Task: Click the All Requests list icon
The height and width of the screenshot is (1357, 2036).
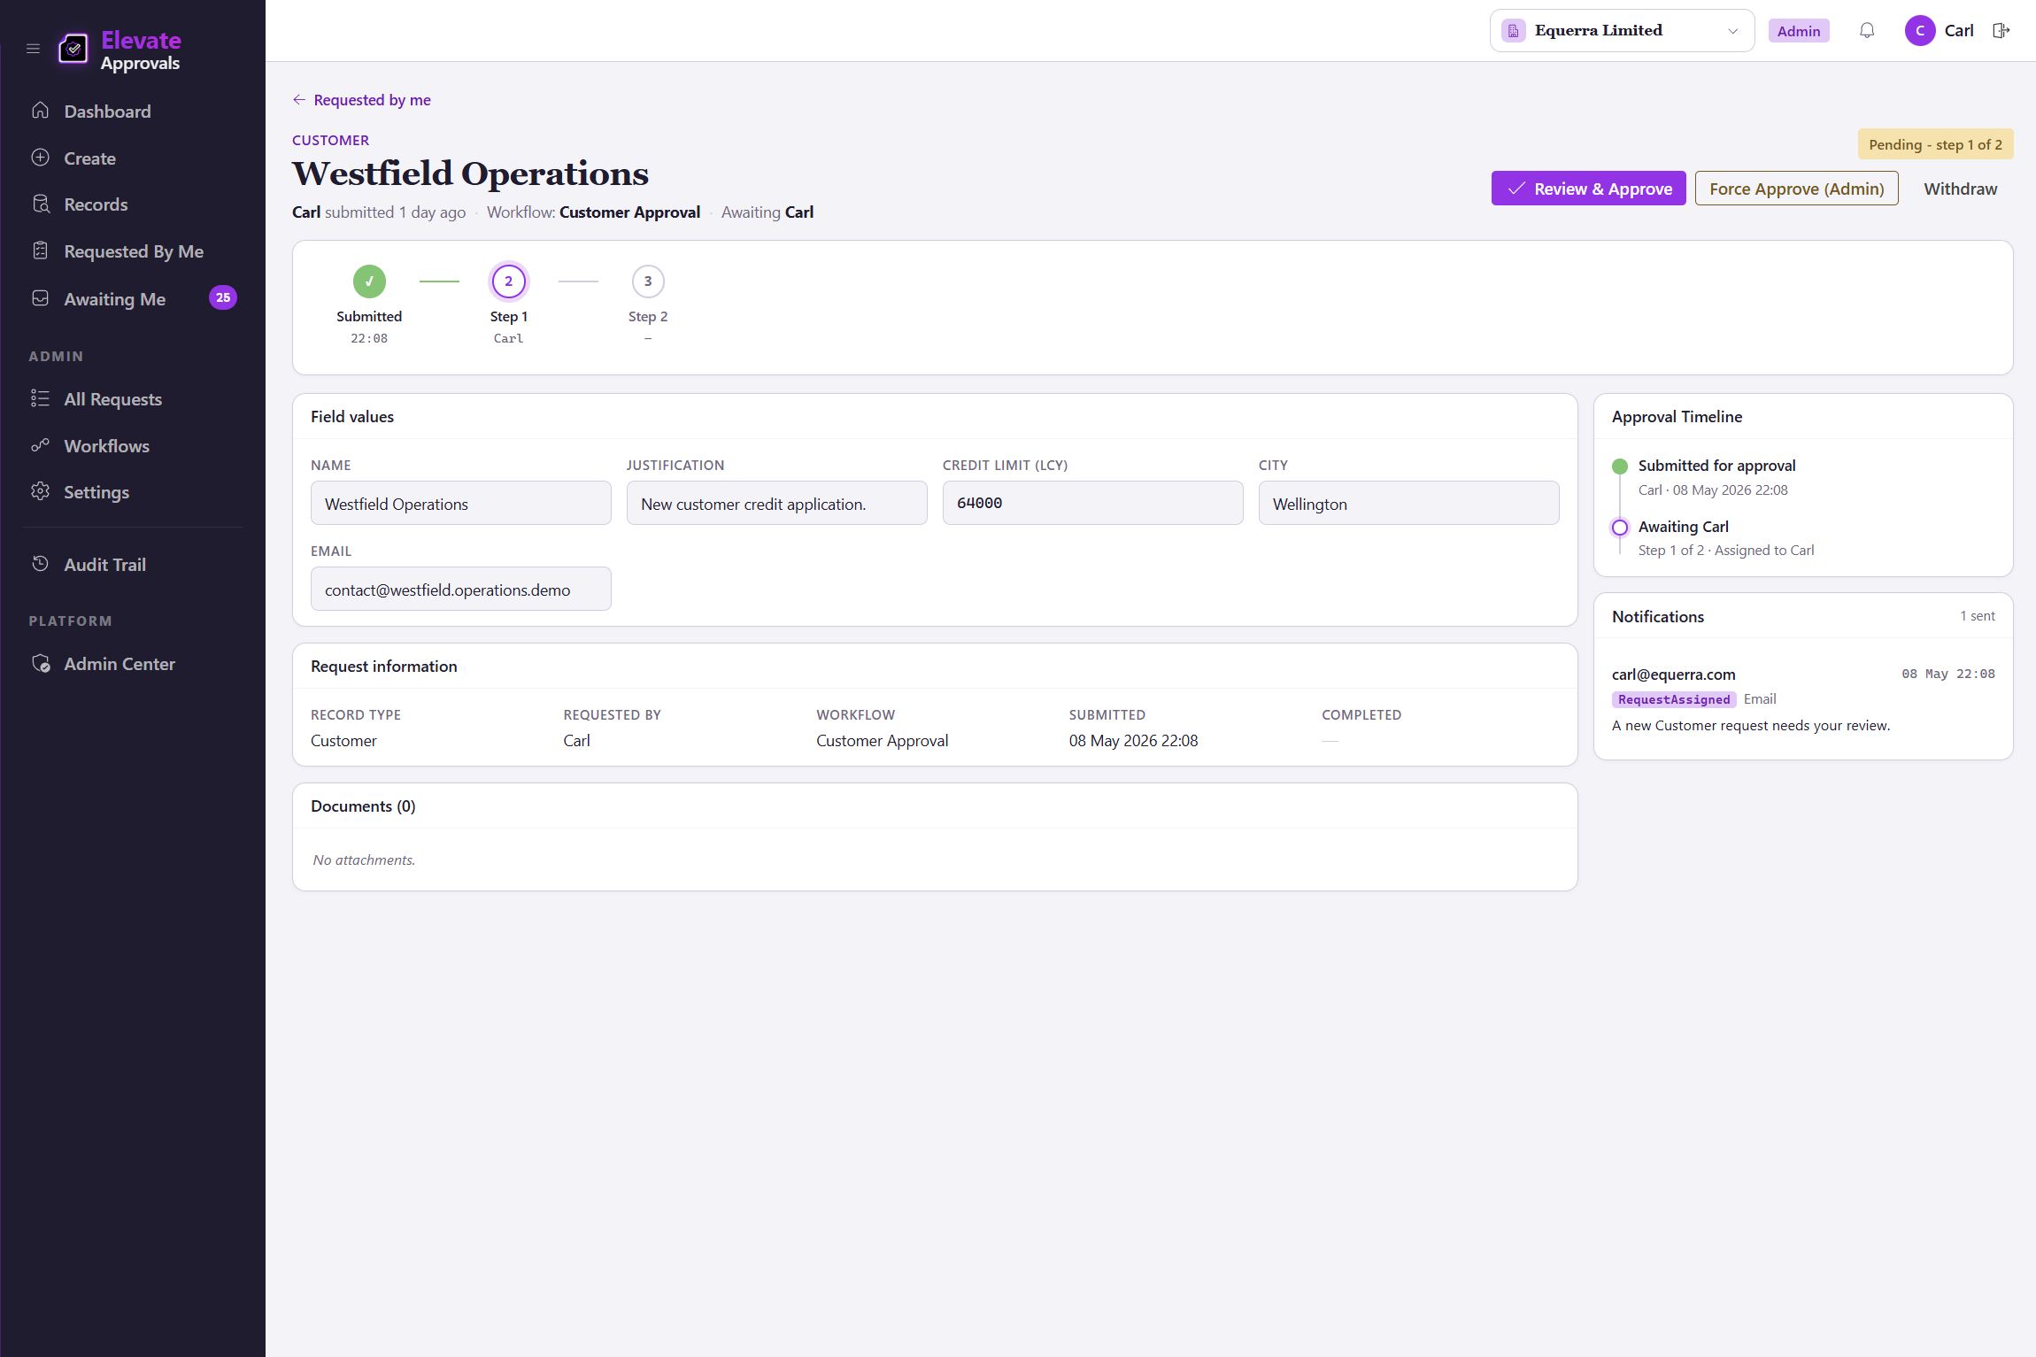Action: click(x=41, y=398)
